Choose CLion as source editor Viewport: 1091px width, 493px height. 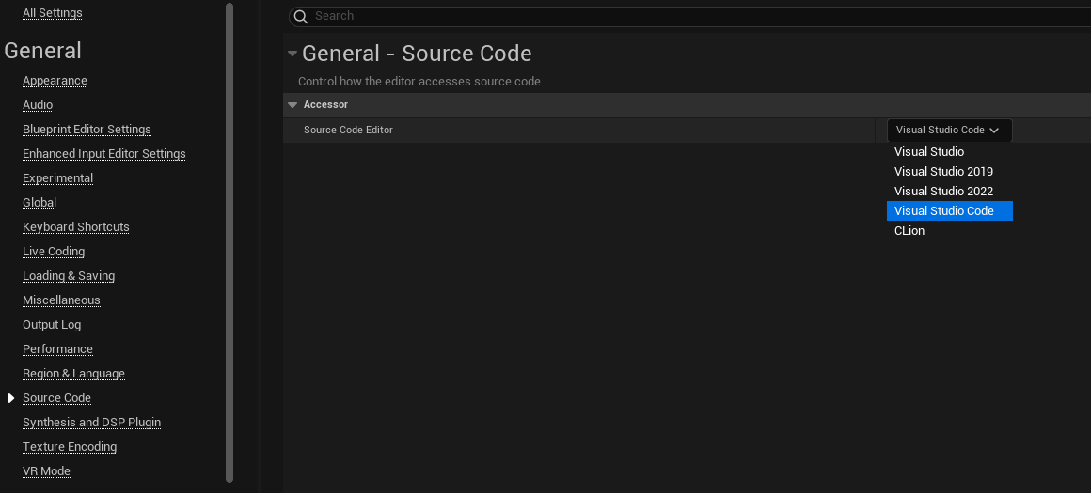(x=949, y=230)
